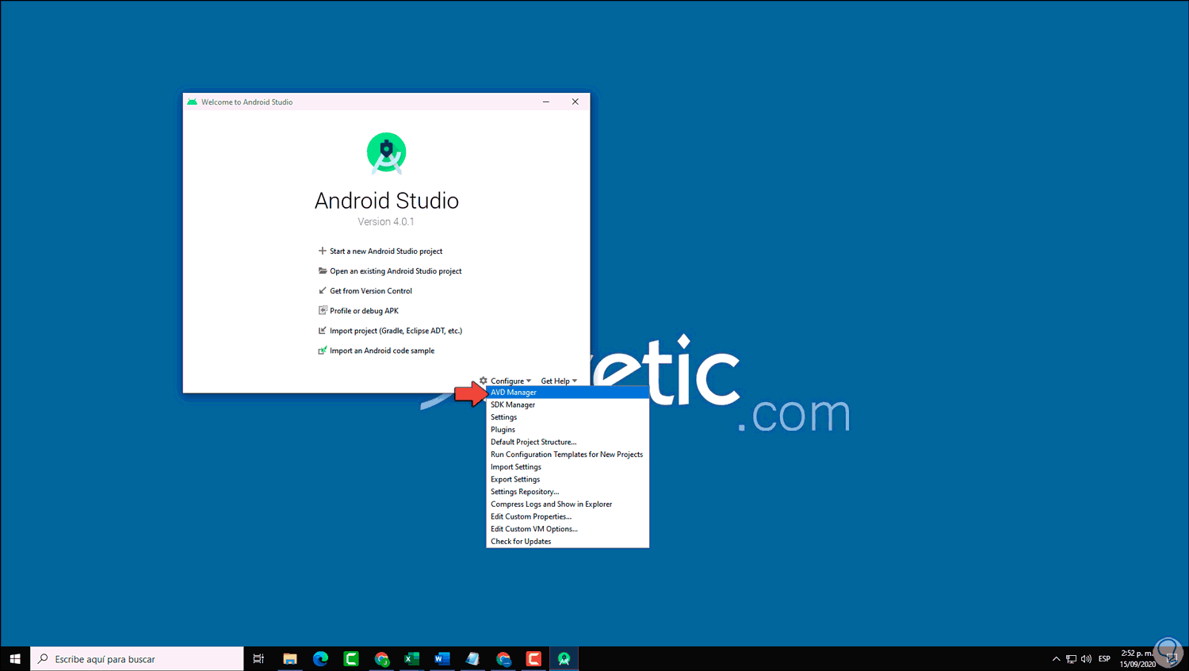The height and width of the screenshot is (671, 1189).
Task: Select Check for Updates
Action: [x=568, y=542]
